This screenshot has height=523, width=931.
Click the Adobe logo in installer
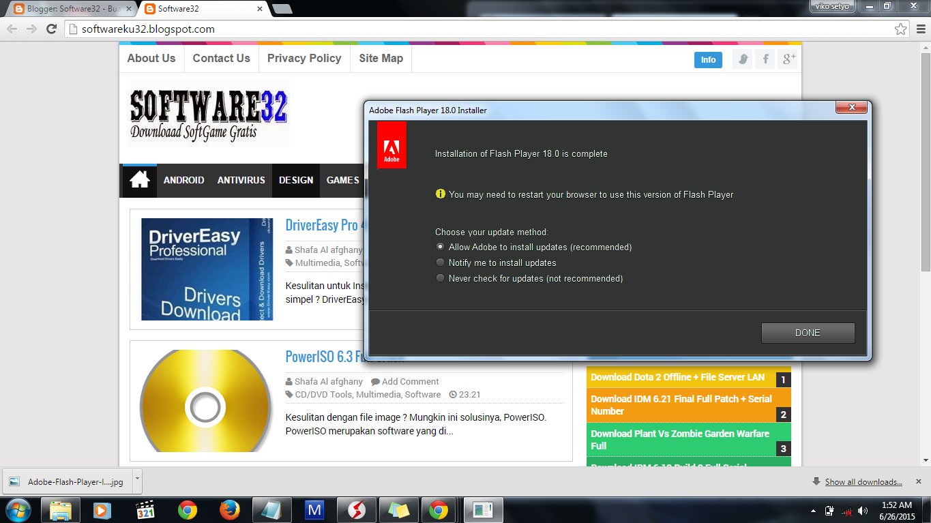391,145
